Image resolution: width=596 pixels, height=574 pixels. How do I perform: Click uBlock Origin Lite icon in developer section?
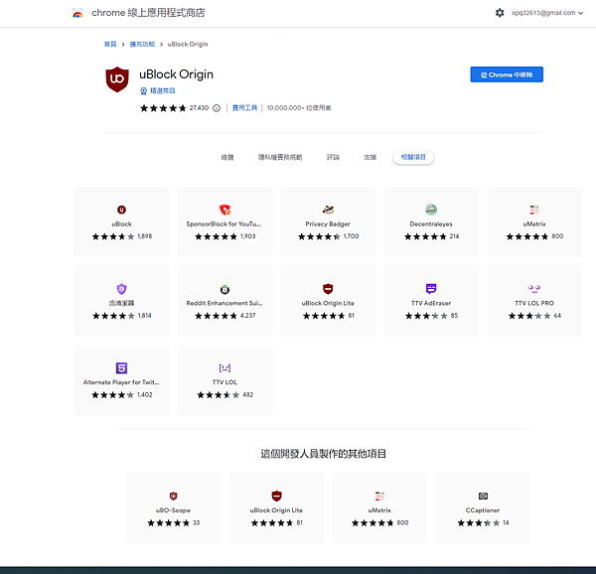tap(277, 497)
